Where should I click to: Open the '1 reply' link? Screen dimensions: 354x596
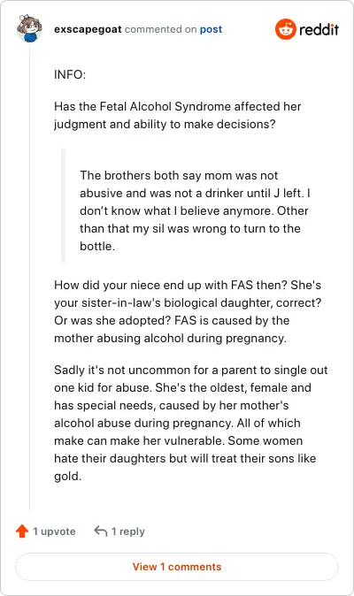click(127, 531)
